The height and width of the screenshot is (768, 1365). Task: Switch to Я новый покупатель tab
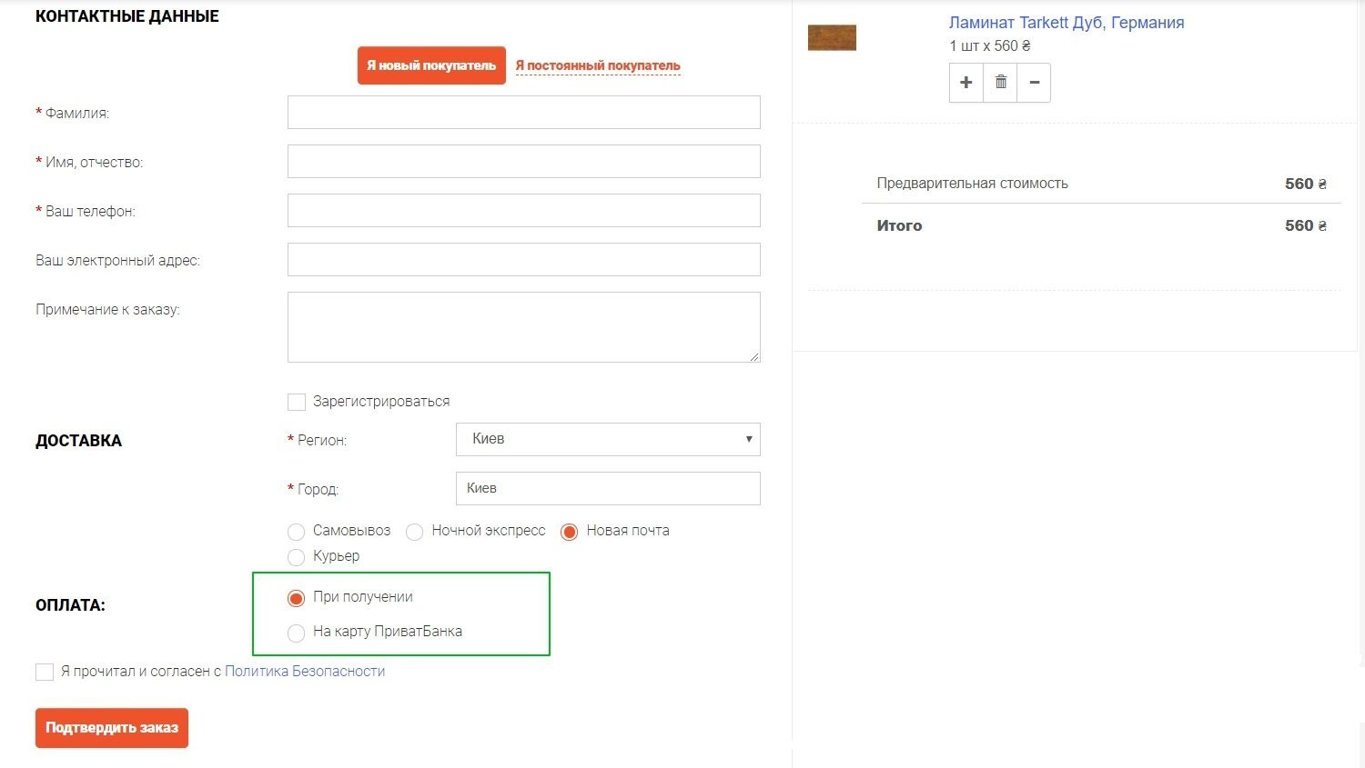click(431, 65)
